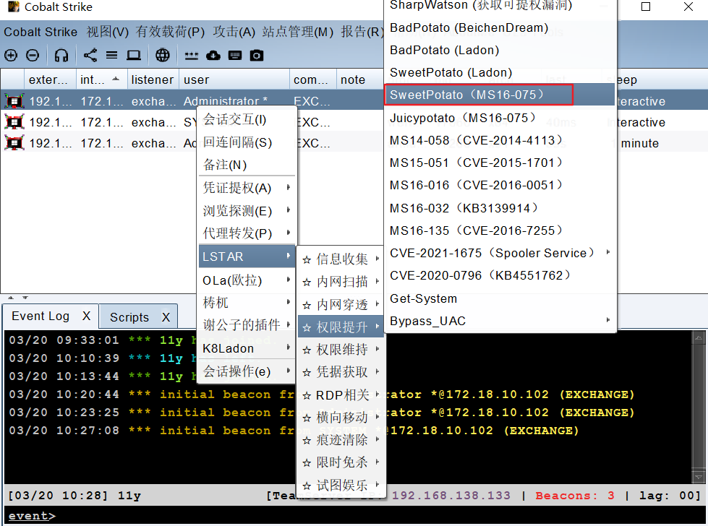Switch to pivot graph view icon
Screen dimensions: 708x526
click(x=90, y=56)
